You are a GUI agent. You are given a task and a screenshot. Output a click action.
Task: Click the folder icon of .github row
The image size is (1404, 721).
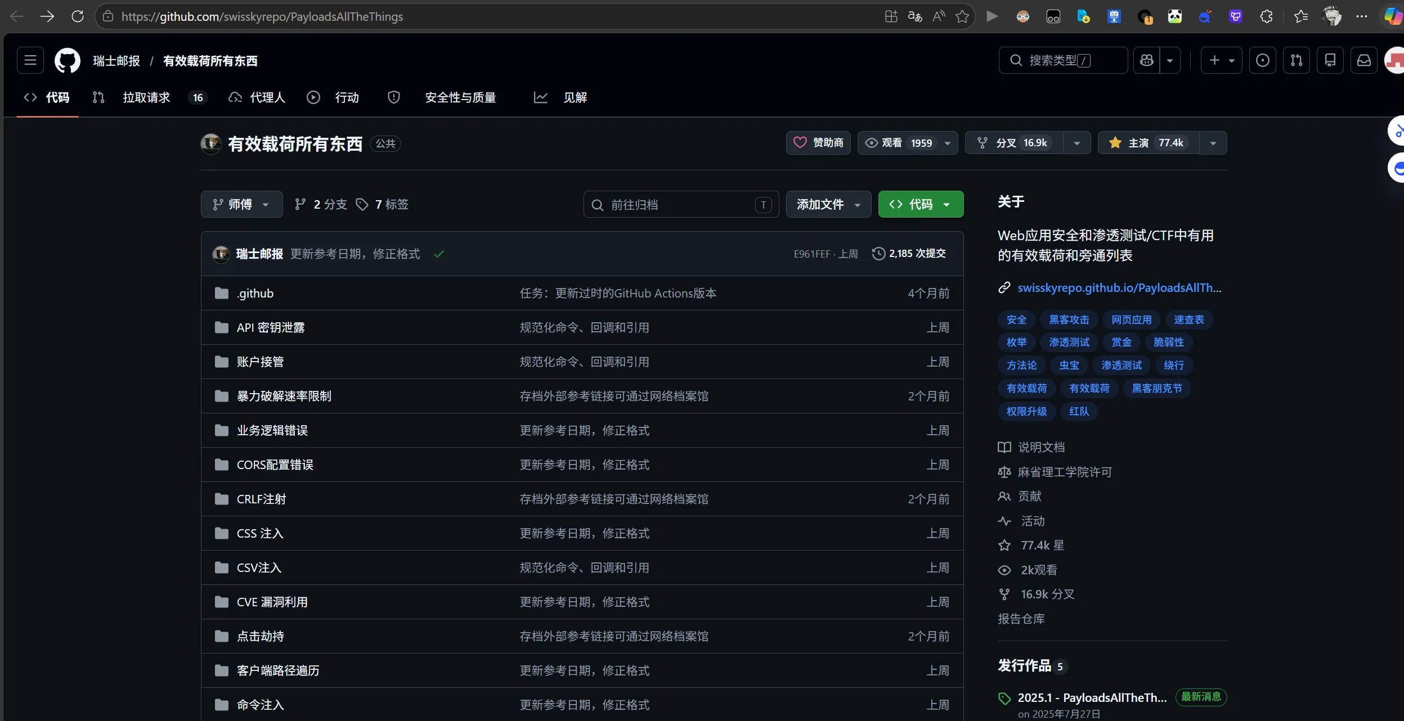[222, 293]
